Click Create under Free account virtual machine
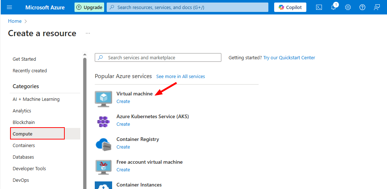The image size is (387, 189). point(123,169)
